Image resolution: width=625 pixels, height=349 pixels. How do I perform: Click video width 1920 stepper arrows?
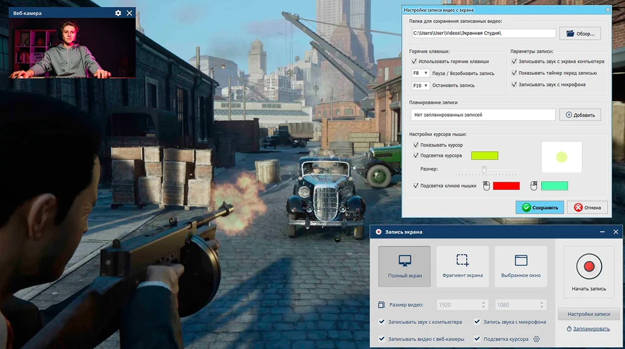coord(483,305)
